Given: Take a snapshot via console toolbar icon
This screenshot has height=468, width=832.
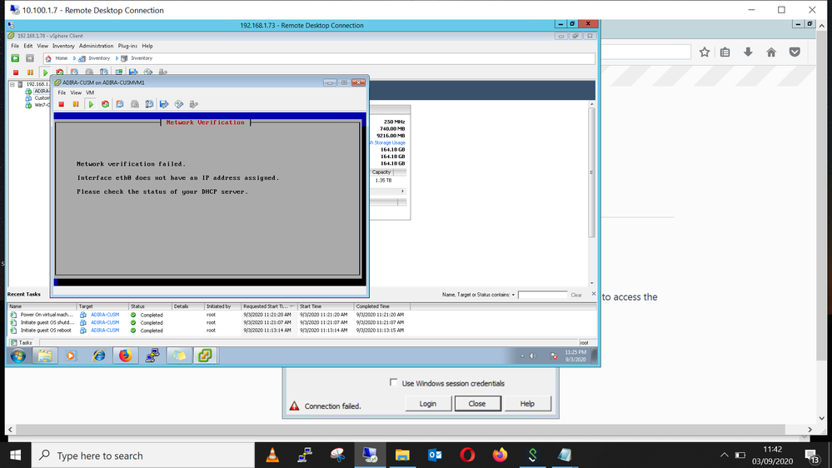Looking at the screenshot, I should coord(120,105).
